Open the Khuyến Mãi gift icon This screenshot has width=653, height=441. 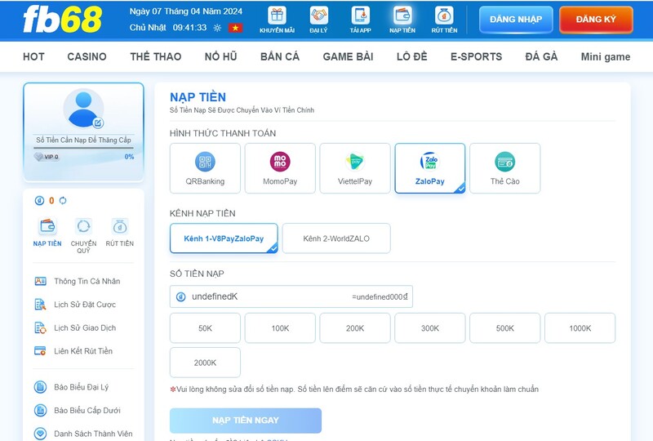(277, 16)
